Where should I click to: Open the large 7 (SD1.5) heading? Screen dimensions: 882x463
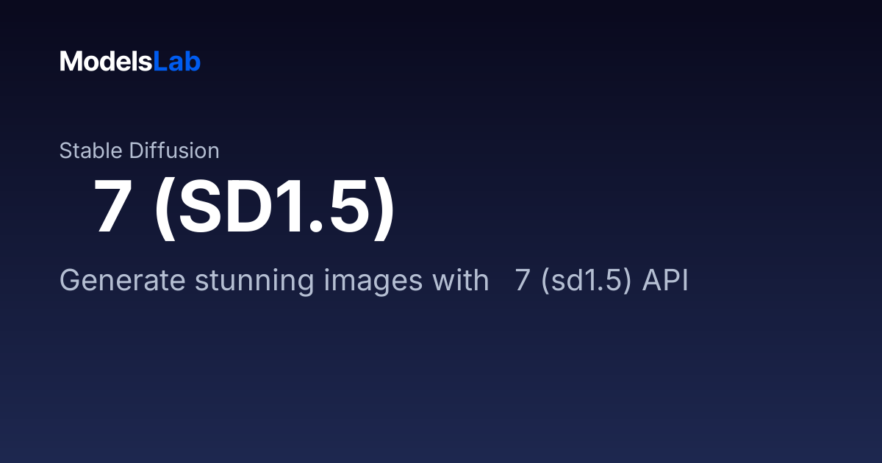pyautogui.click(x=244, y=209)
